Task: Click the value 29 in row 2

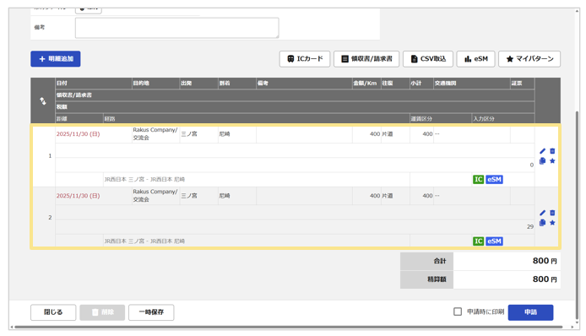Action: tap(530, 226)
